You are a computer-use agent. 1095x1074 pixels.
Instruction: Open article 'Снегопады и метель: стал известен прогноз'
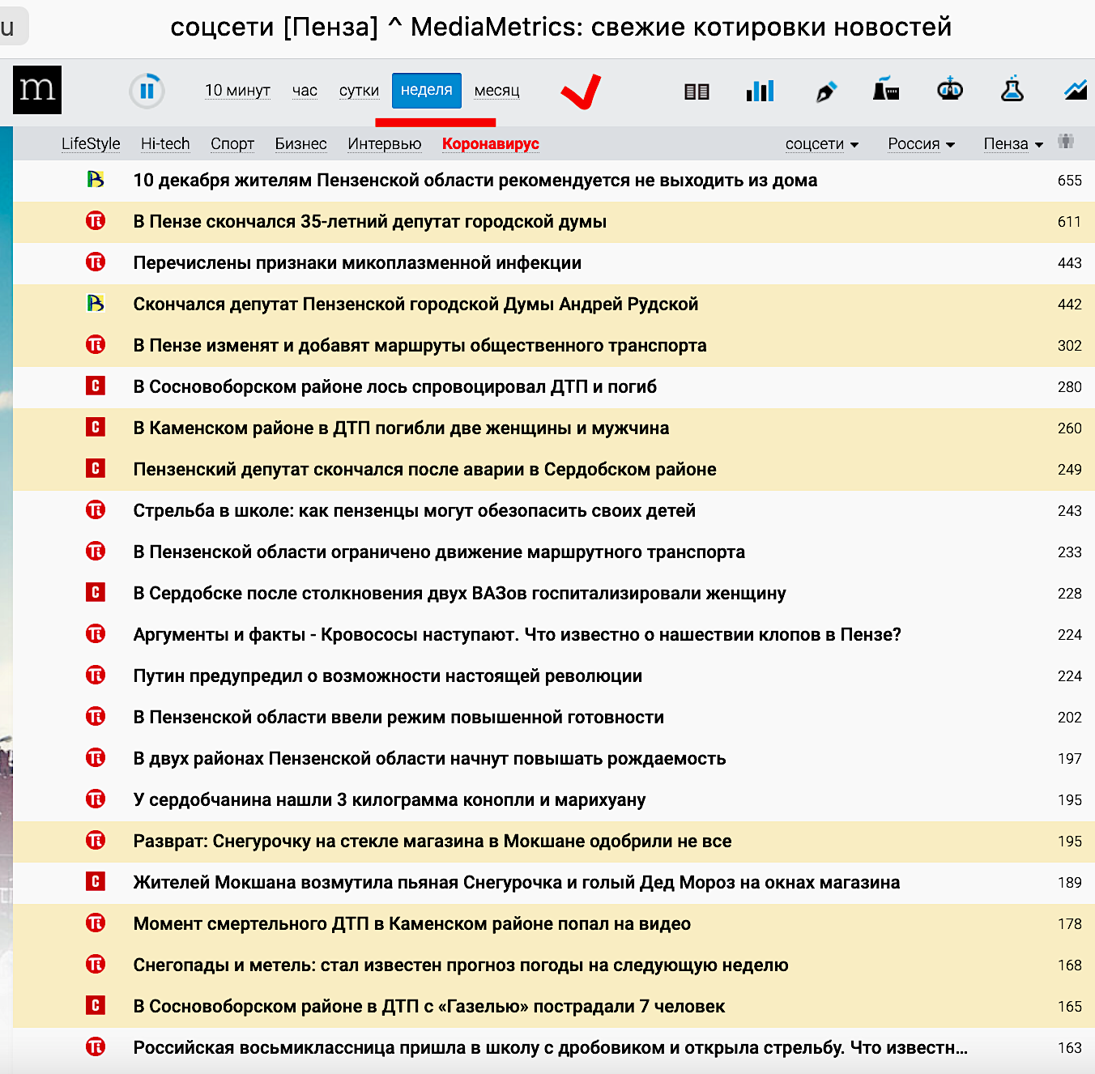[461, 965]
